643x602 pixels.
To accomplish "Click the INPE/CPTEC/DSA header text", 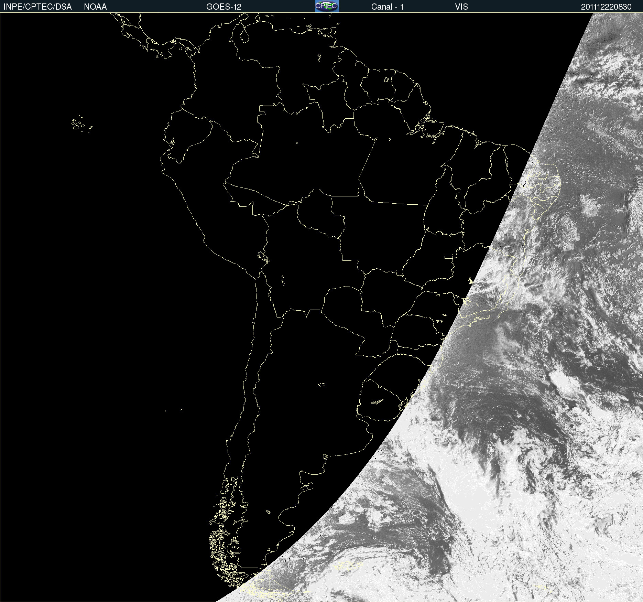I will coord(37,7).
